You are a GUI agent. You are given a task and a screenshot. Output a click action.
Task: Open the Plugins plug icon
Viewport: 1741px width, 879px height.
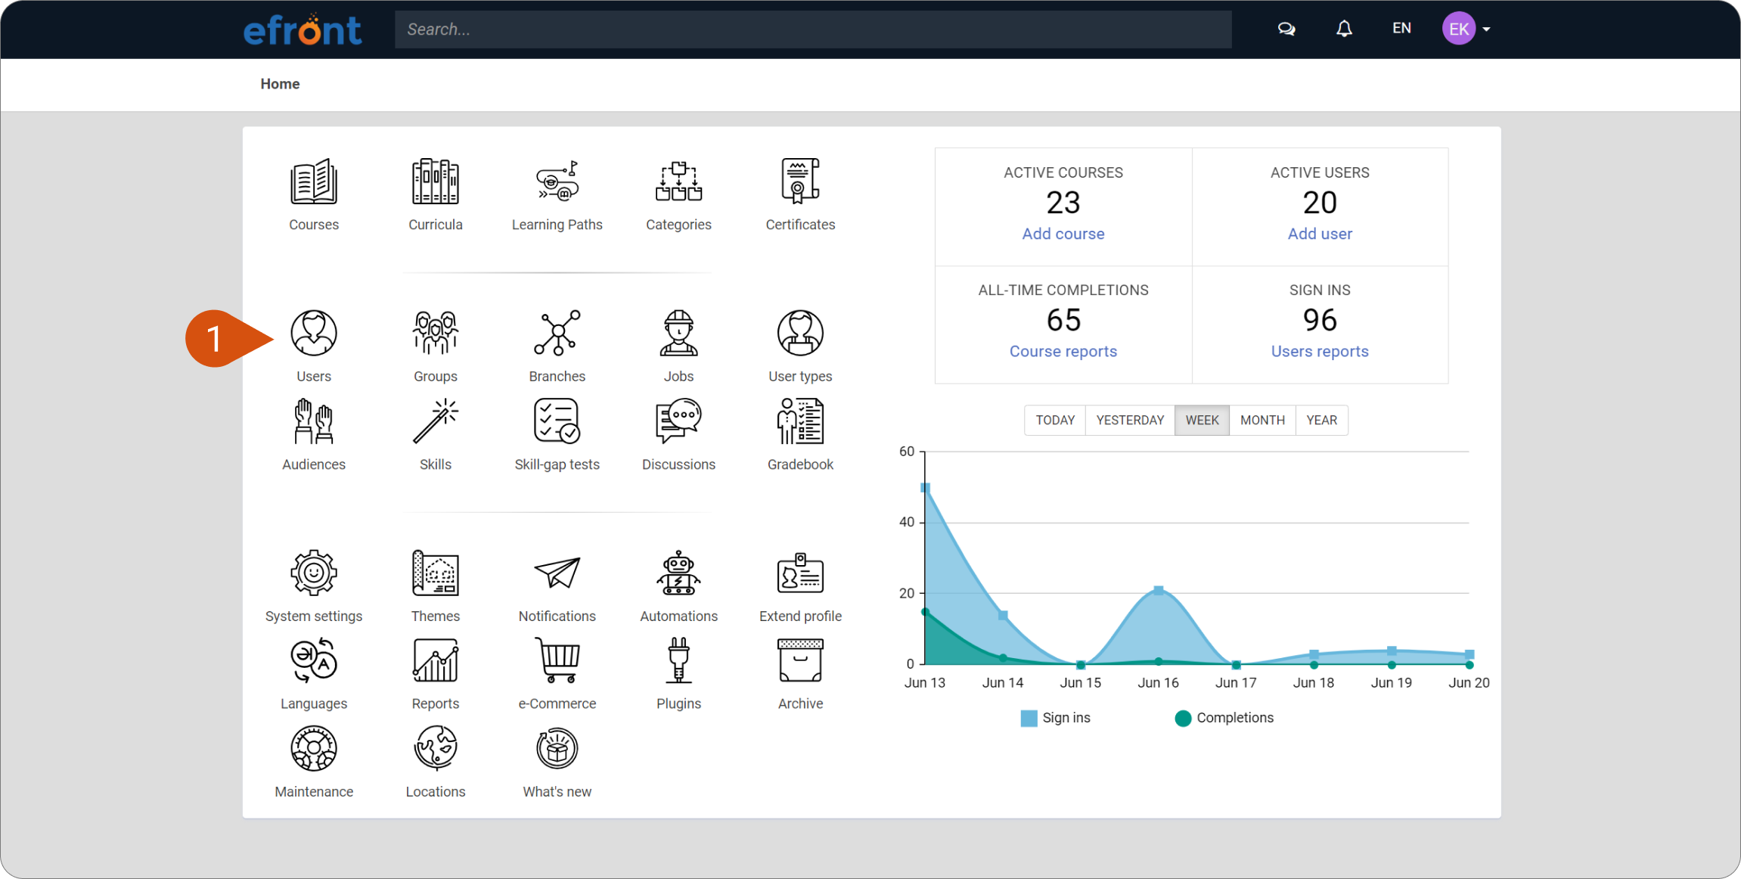click(678, 660)
